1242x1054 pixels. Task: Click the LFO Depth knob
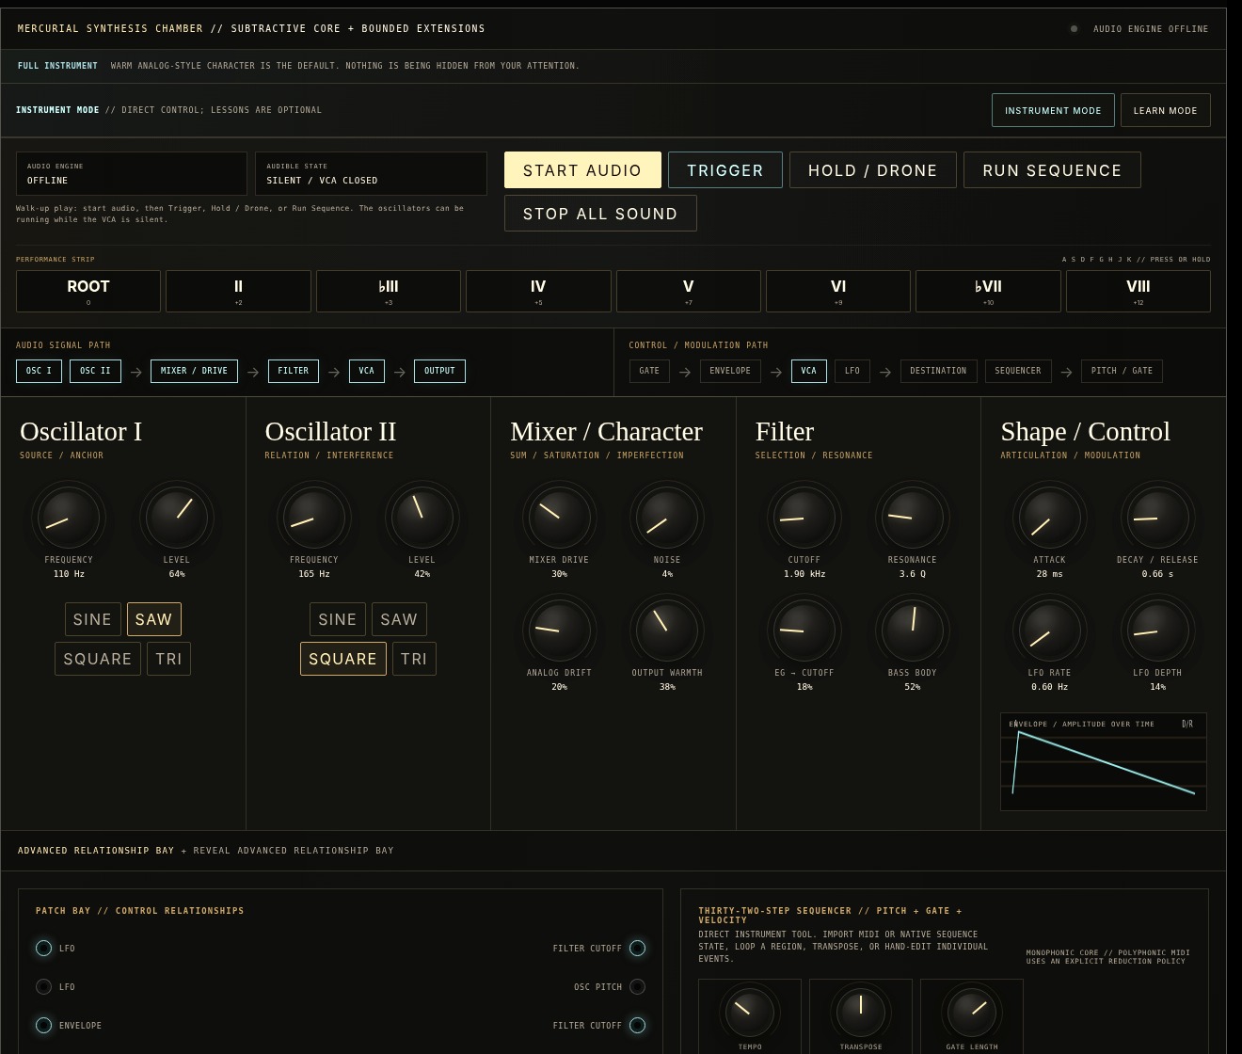pyautogui.click(x=1157, y=631)
